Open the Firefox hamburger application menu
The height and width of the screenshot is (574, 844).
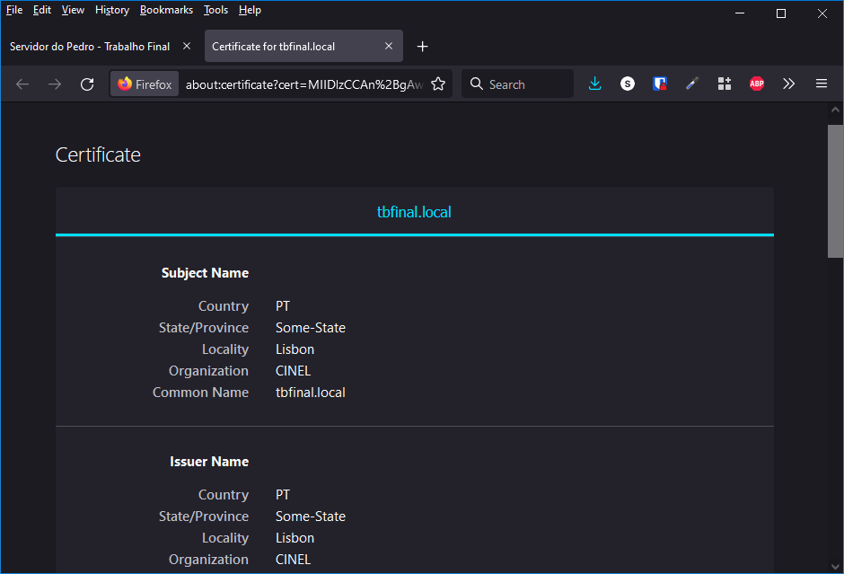(821, 84)
